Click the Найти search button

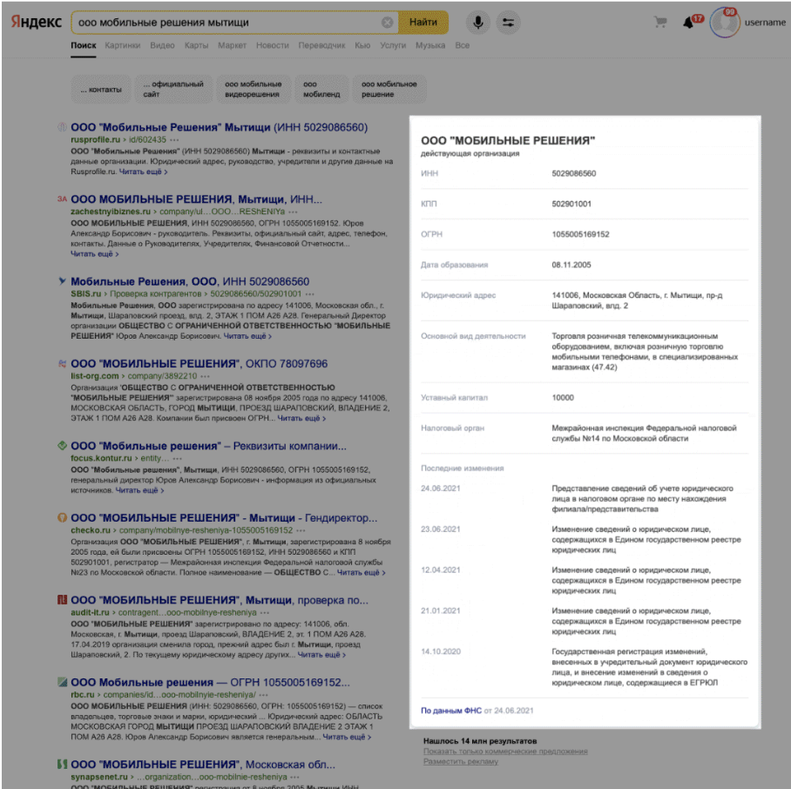(423, 22)
